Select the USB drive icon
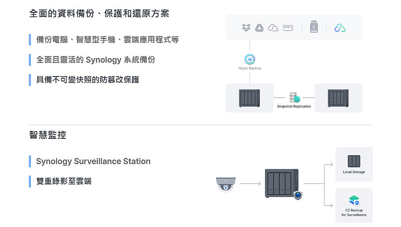 click(314, 27)
